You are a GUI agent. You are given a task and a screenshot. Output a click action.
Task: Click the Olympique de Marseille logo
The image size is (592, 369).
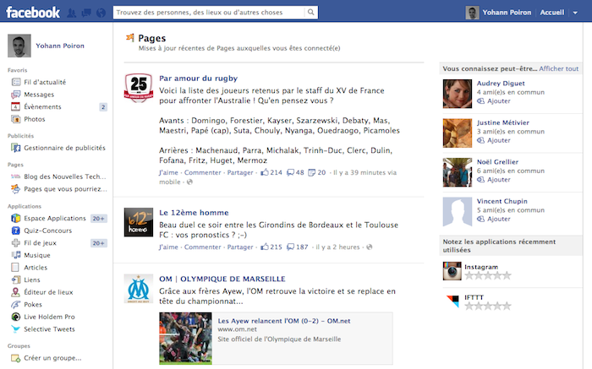[139, 288]
